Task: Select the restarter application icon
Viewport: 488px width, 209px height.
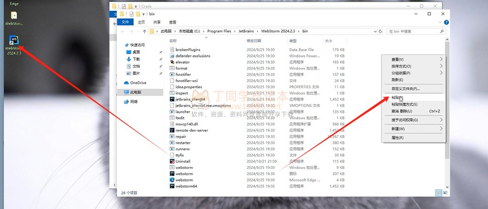Action: pos(172,143)
